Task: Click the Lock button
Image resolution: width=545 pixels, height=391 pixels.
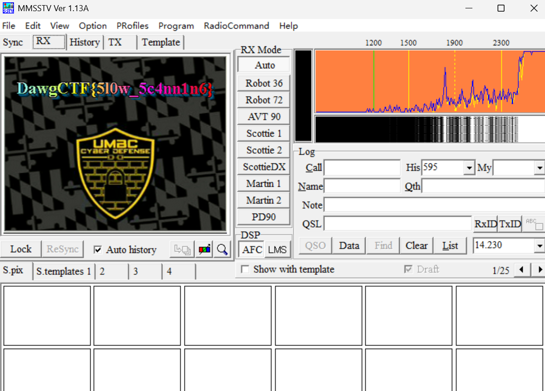Action: 21,249
